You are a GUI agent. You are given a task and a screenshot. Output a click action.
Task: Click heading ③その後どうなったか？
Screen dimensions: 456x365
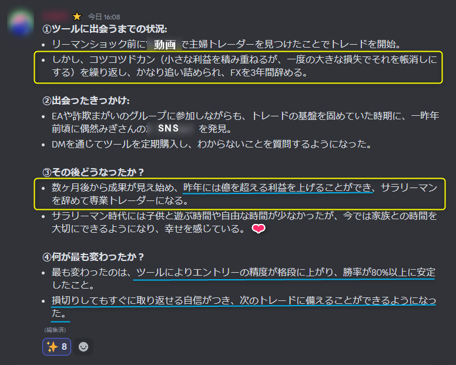[93, 172]
